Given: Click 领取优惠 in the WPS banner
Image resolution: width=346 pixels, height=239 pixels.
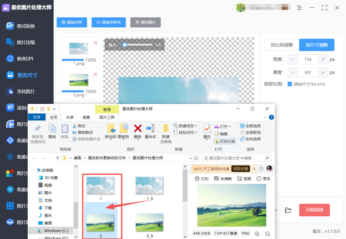Looking at the screenshot, I should click(x=241, y=169).
